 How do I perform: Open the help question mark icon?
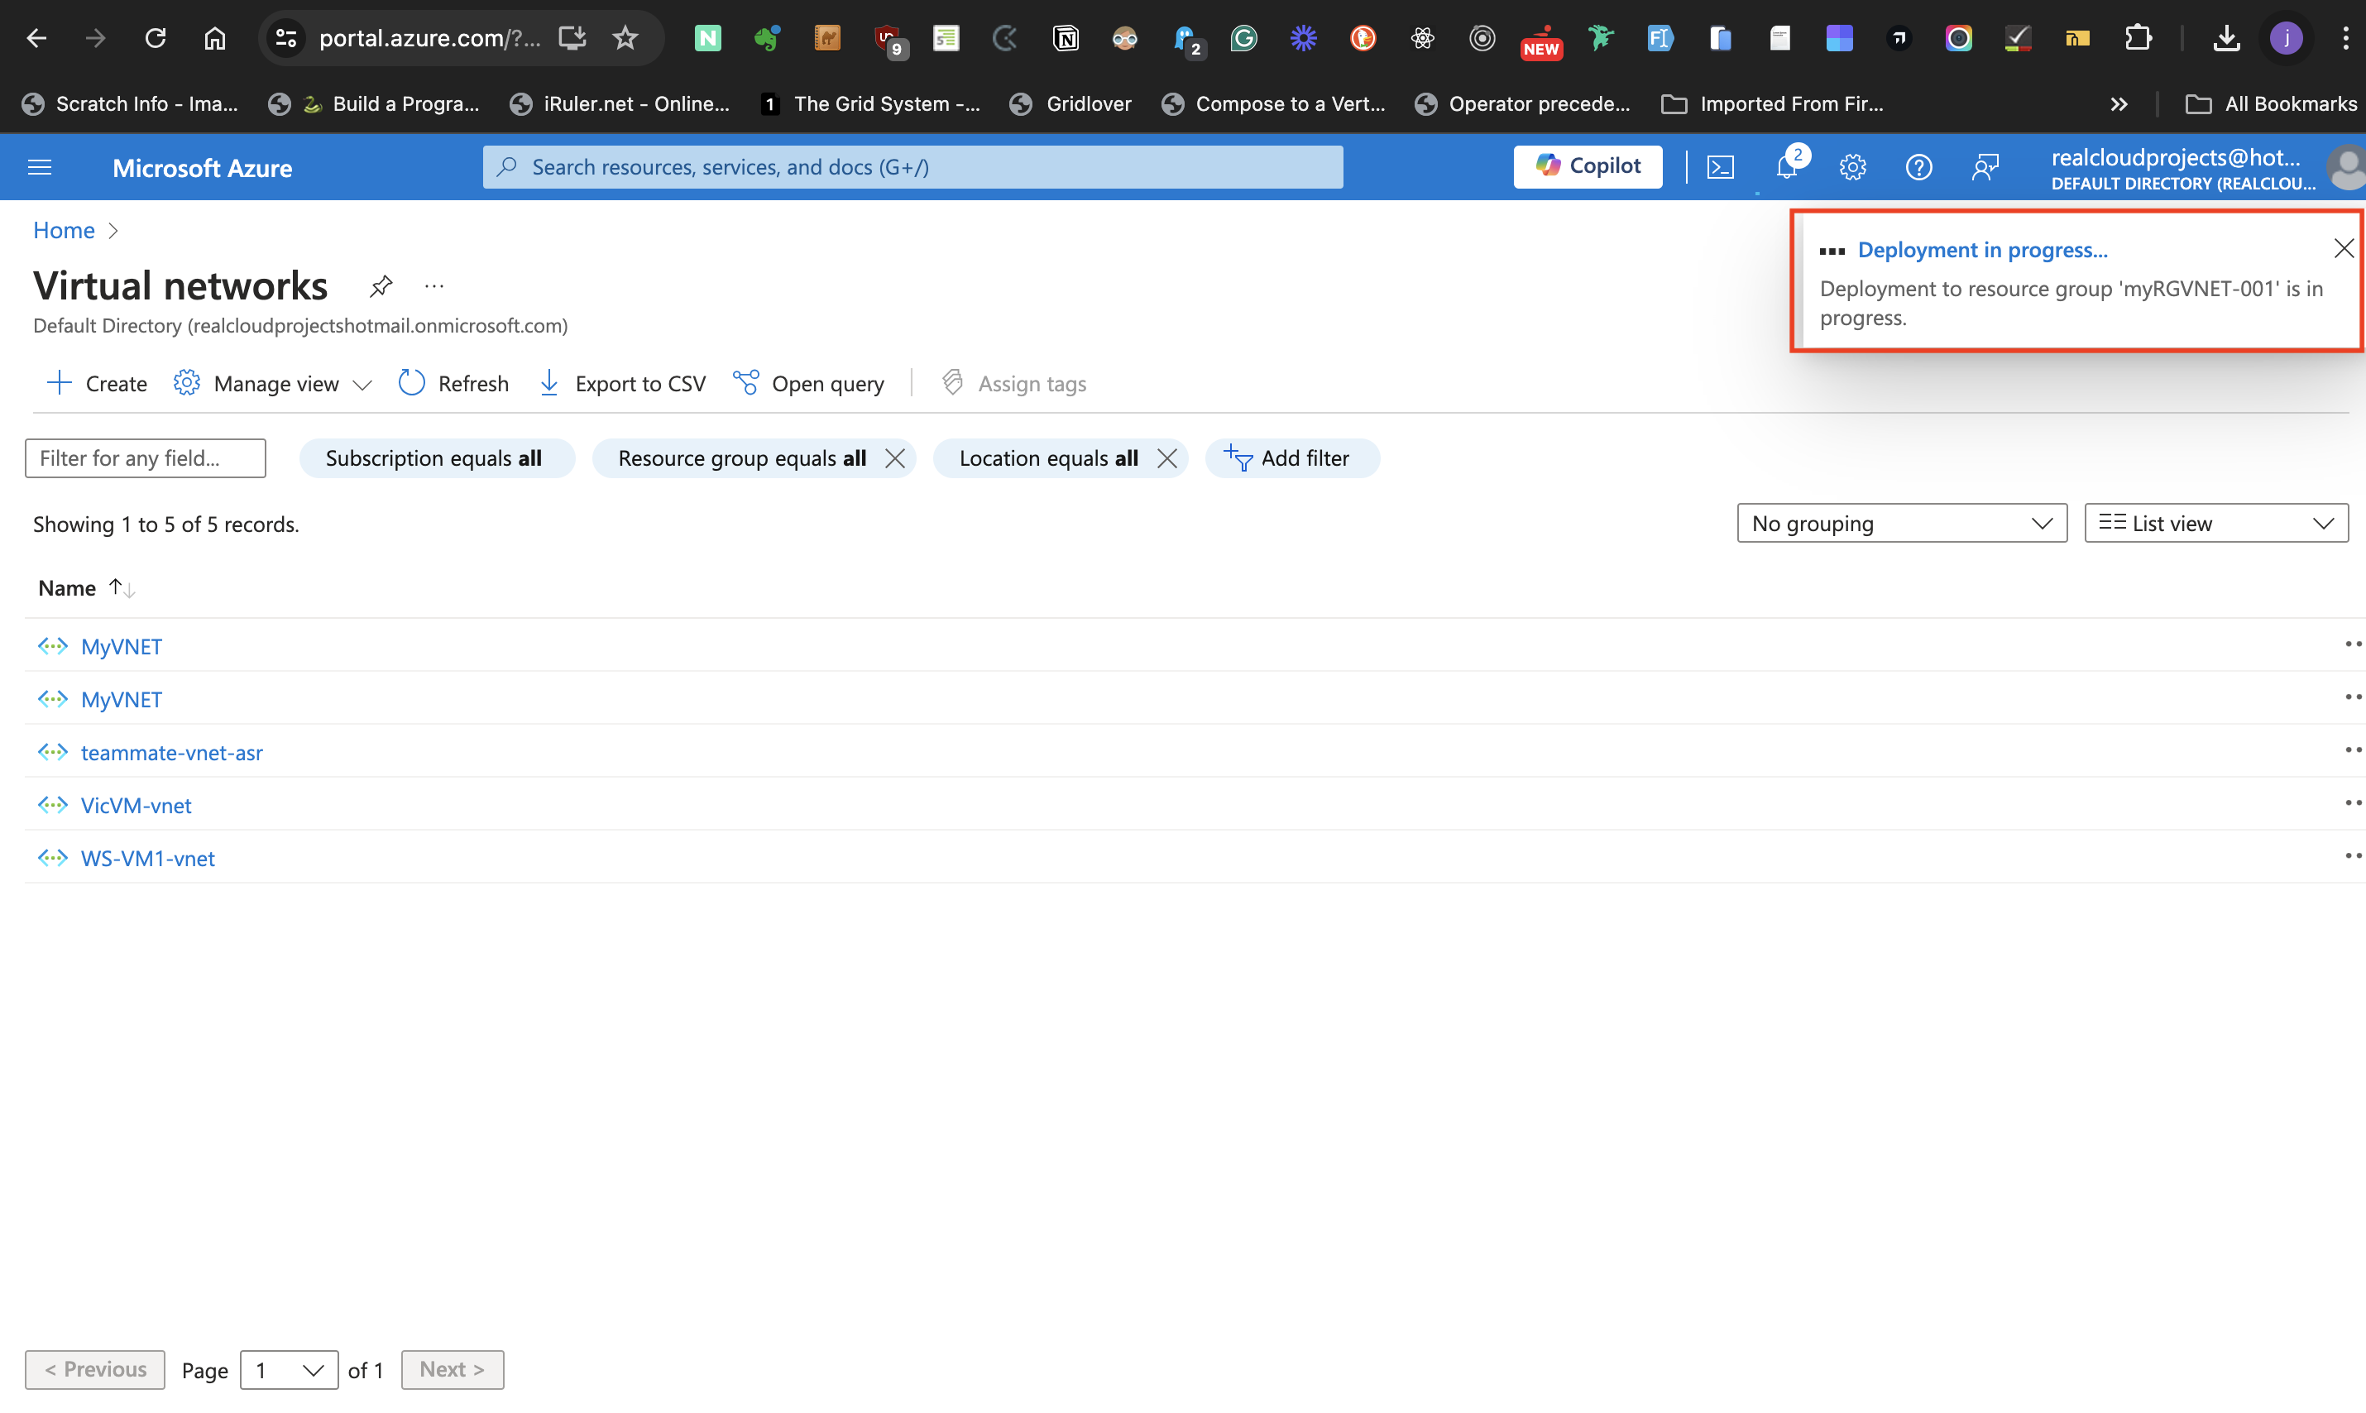pyautogui.click(x=1918, y=168)
